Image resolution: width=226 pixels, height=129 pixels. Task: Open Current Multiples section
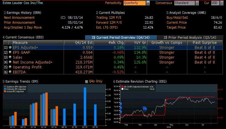tap(110, 13)
